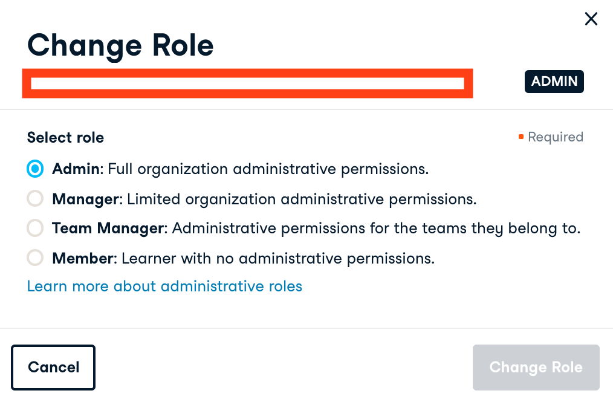This screenshot has height=405, width=613.
Task: Click the bold 'Member' label text
Action: tap(83, 259)
